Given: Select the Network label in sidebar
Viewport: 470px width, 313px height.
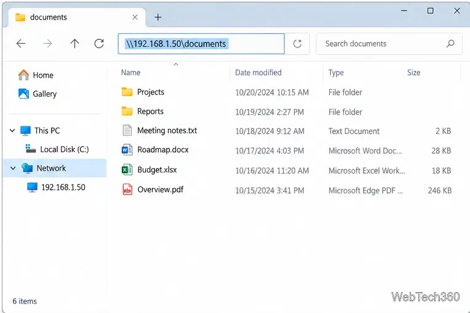Looking at the screenshot, I should point(51,168).
